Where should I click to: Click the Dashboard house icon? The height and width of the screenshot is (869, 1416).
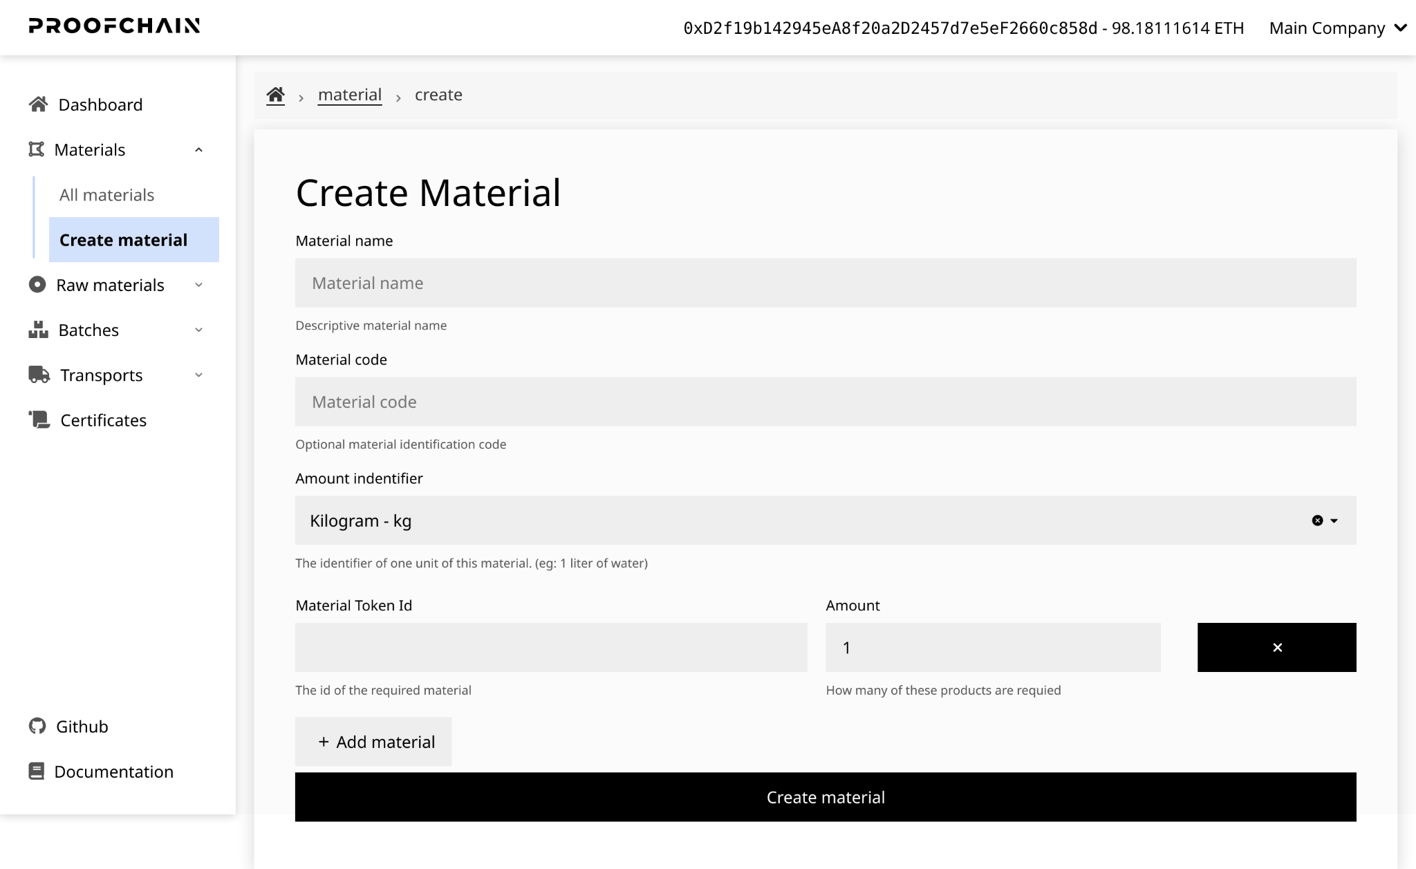(38, 104)
